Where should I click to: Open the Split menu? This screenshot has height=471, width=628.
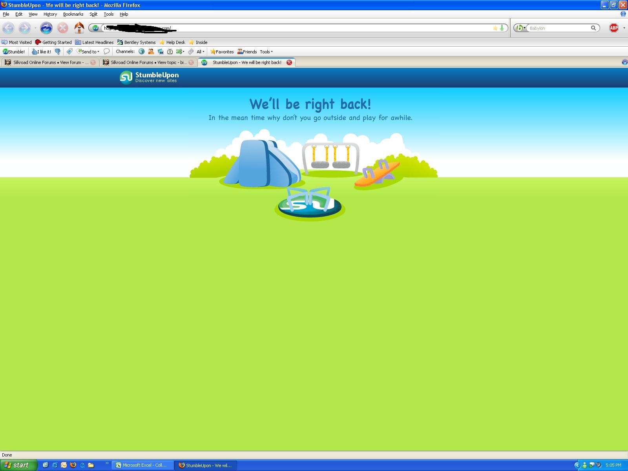(93, 14)
